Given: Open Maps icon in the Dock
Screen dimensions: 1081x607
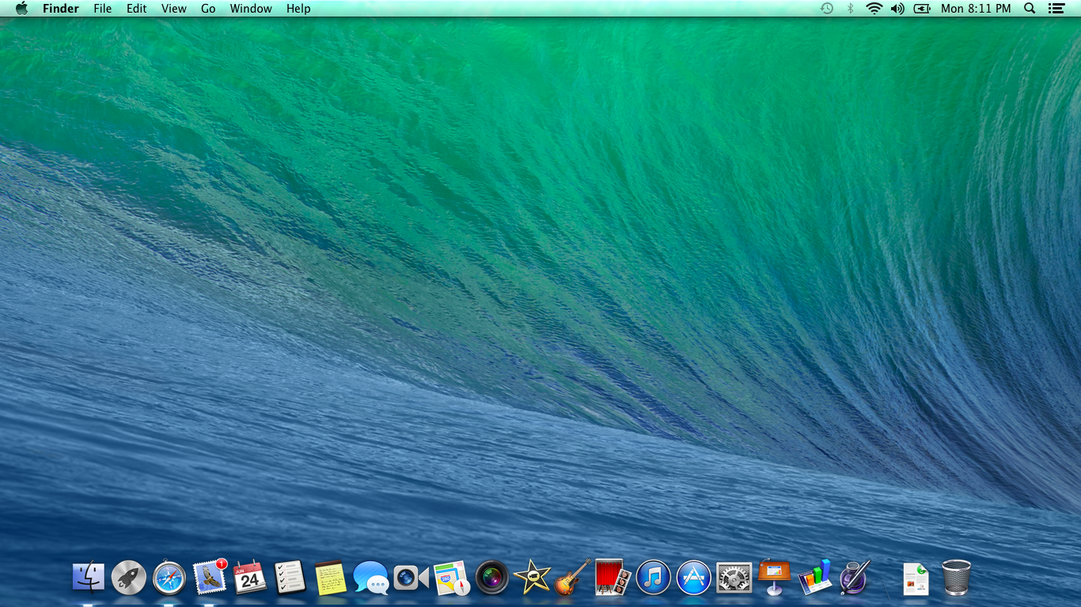Looking at the screenshot, I should 452,578.
